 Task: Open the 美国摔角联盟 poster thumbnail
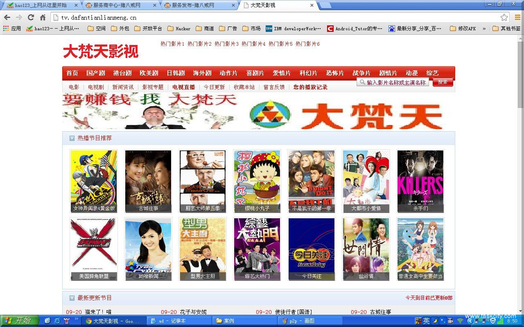tap(94, 249)
